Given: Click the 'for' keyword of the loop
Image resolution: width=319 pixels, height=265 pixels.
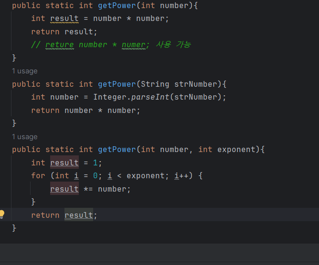Looking at the screenshot, I should [x=38, y=176].
